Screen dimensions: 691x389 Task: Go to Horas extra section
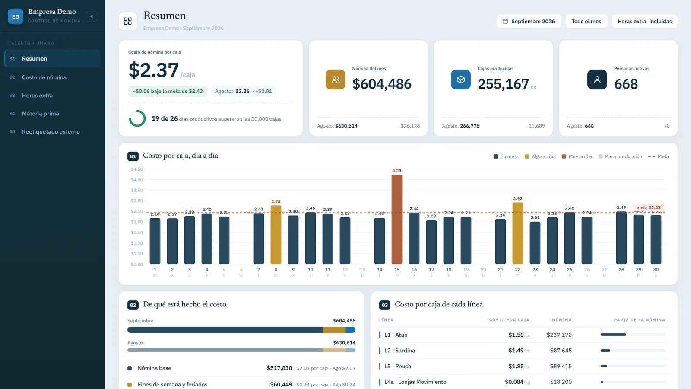tap(53, 96)
